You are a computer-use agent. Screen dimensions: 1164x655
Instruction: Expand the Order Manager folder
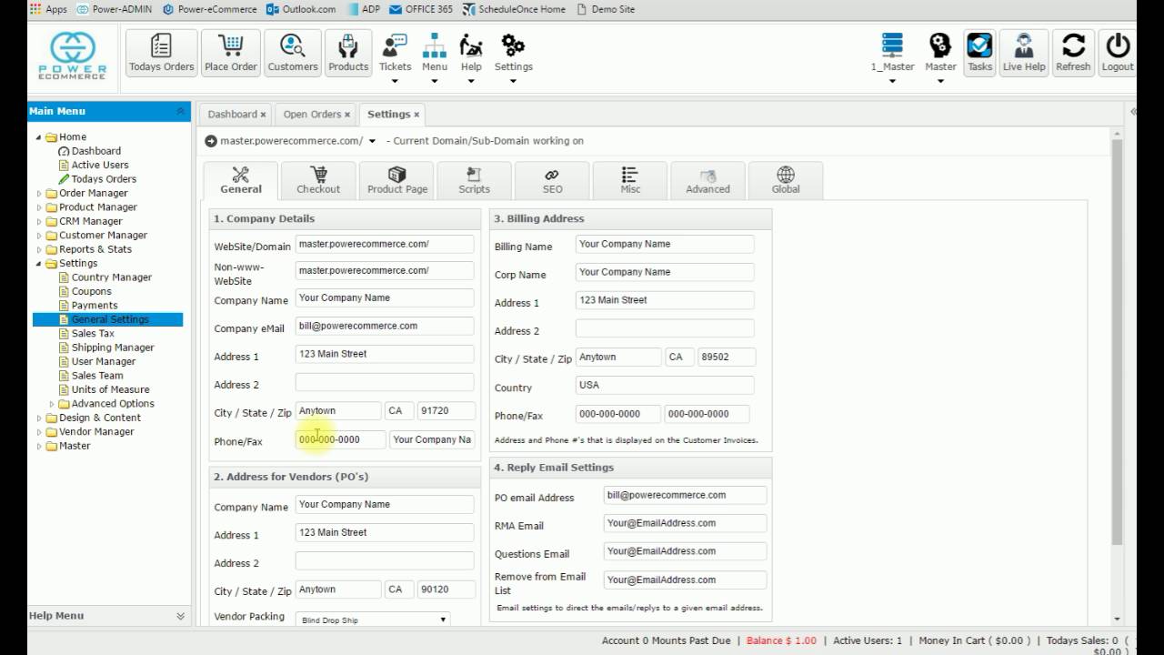coord(39,194)
